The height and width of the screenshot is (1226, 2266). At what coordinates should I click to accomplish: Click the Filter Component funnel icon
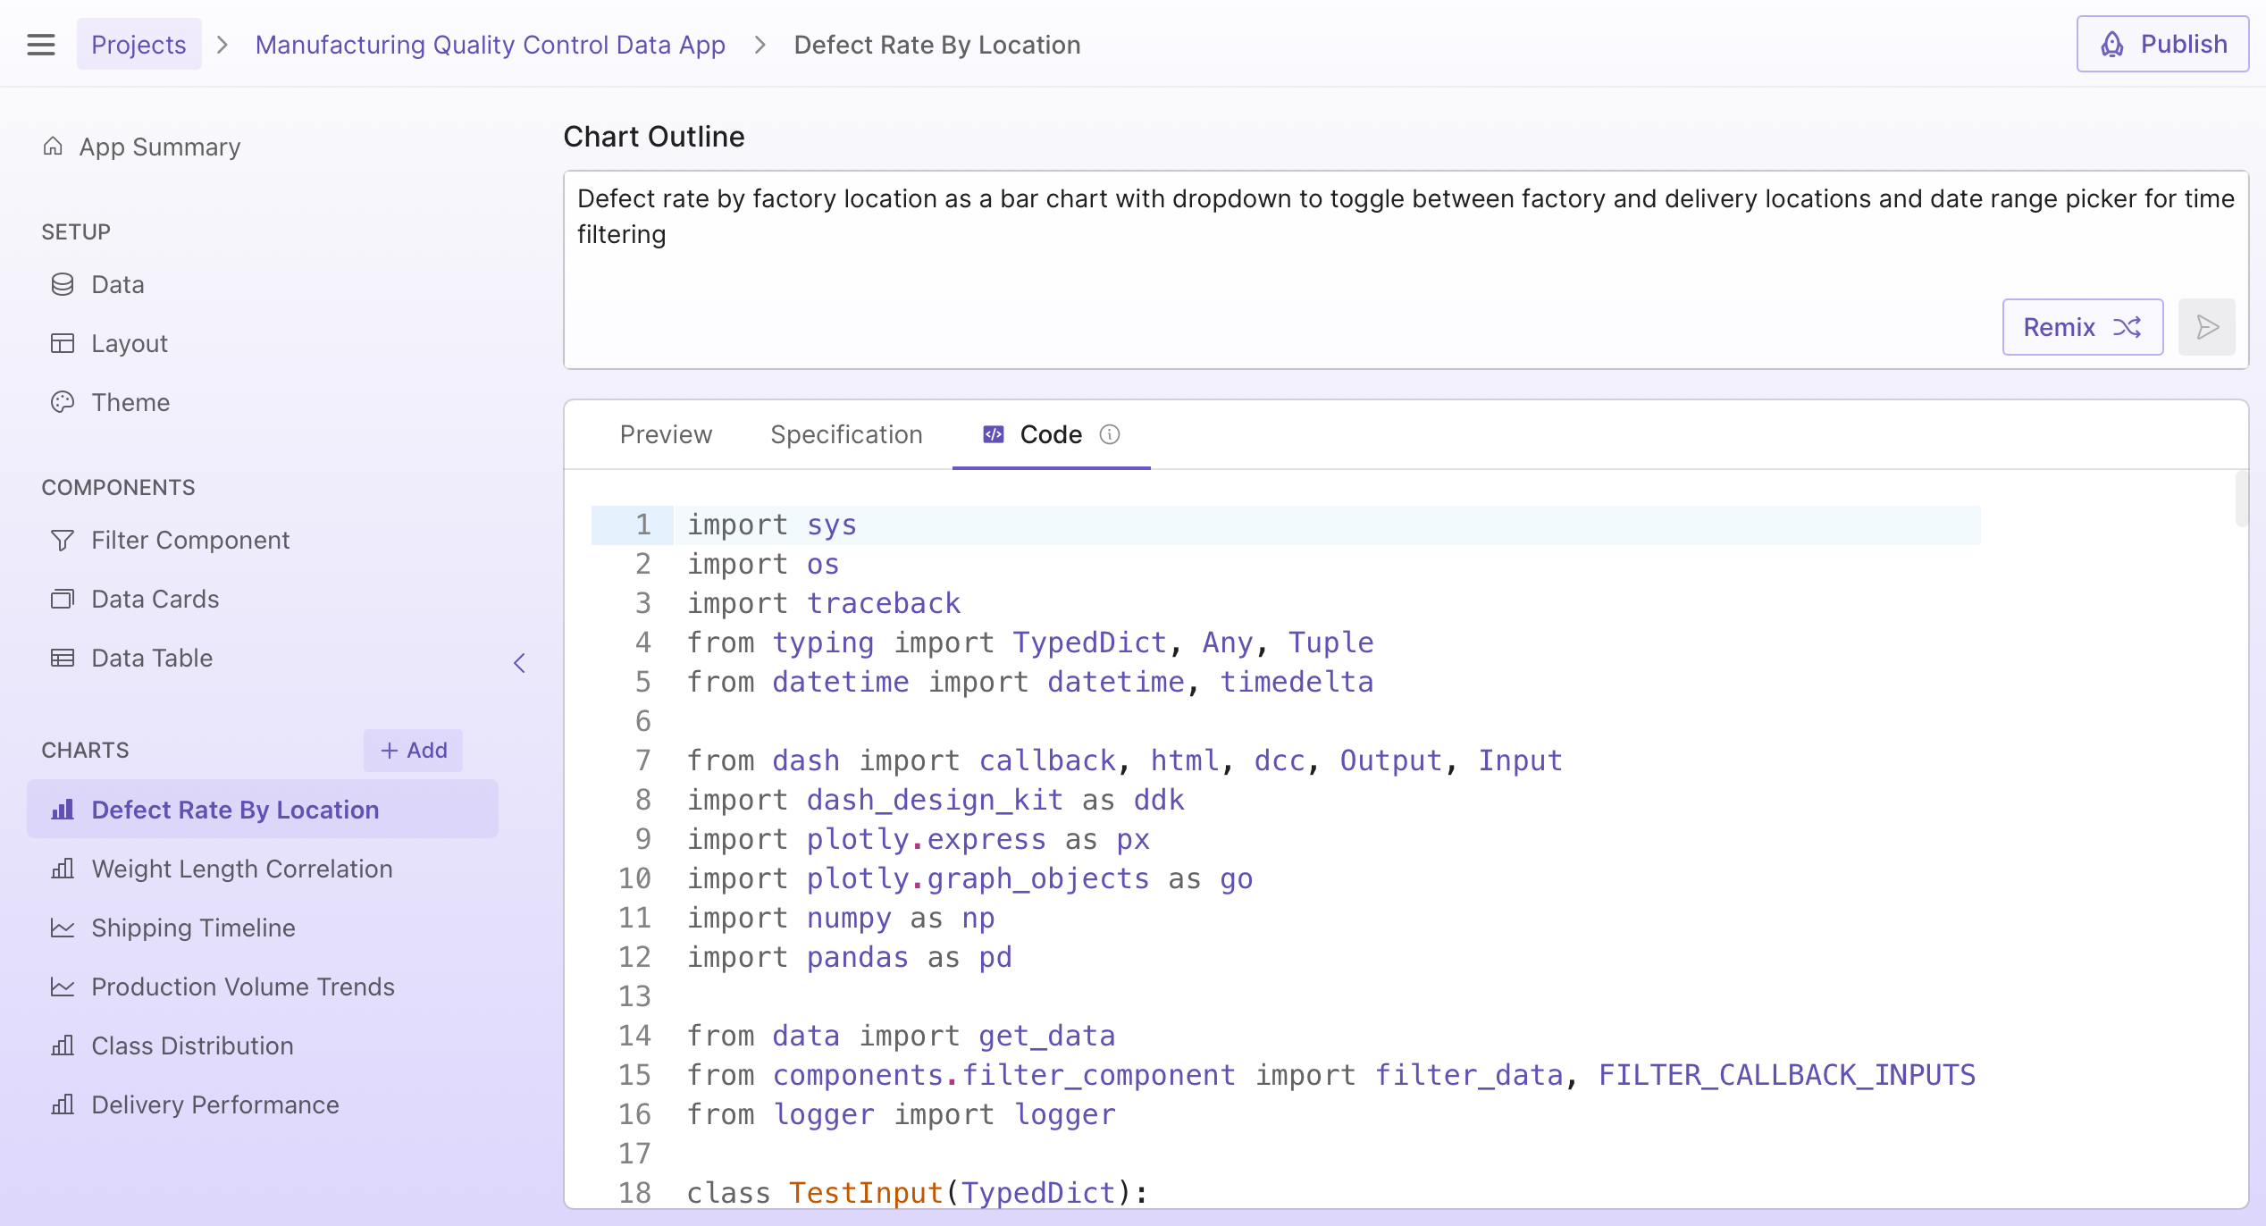tap(63, 540)
